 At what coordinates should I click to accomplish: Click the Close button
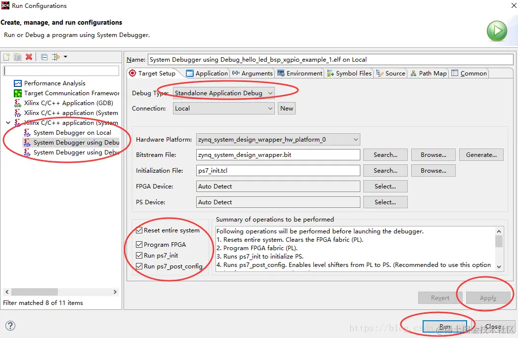point(493,327)
